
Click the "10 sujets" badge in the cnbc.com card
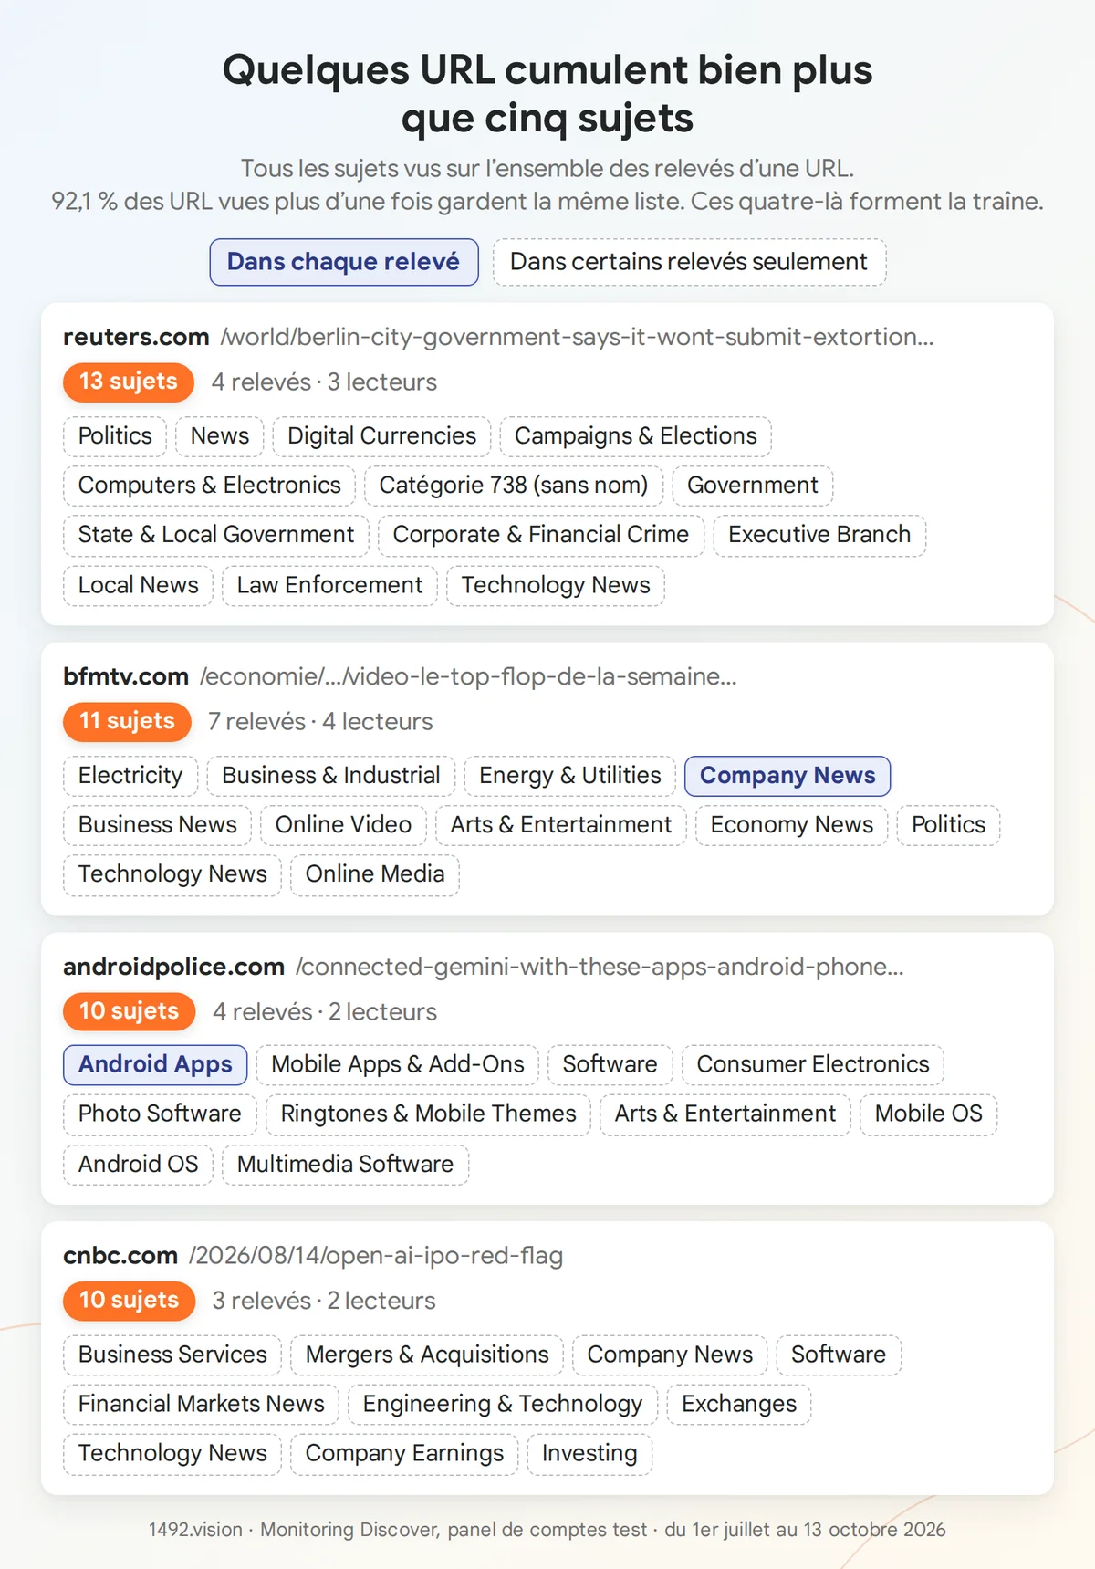click(130, 1302)
